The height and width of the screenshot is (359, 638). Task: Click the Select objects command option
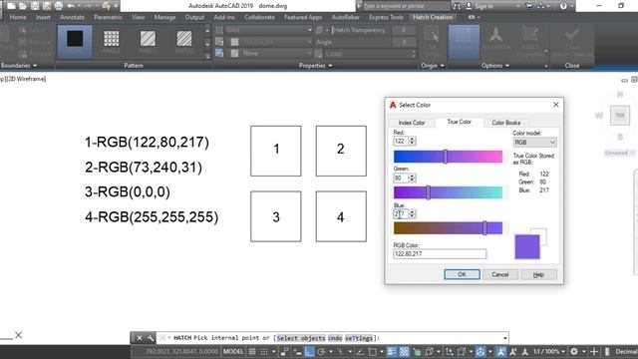(x=301, y=338)
